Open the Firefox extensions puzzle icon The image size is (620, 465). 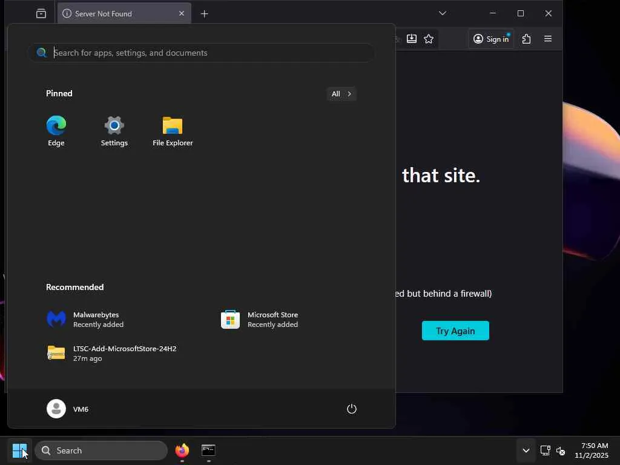(526, 39)
